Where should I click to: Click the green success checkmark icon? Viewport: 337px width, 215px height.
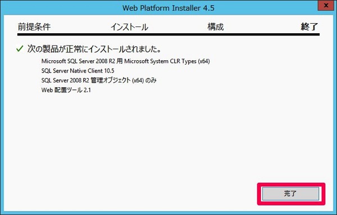pos(20,49)
